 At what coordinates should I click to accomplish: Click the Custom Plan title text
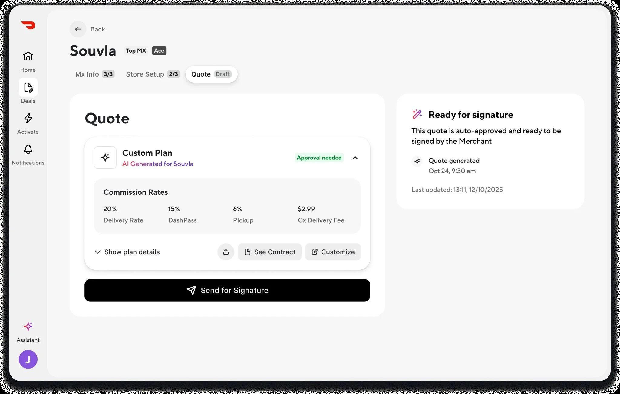click(147, 153)
